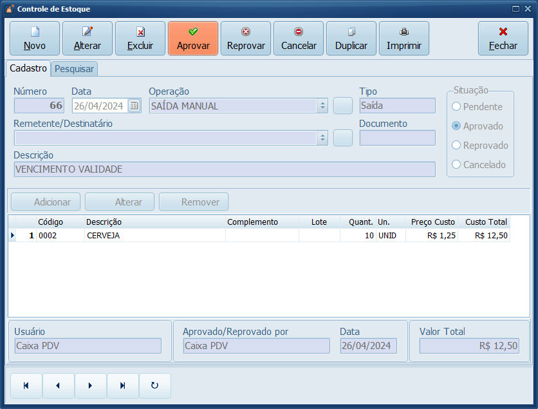Approve record with the Aprovar button
This screenshot has height=409, width=538.
[193, 39]
